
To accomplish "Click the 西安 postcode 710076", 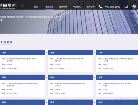I will pyautogui.click(x=58, y=90).
